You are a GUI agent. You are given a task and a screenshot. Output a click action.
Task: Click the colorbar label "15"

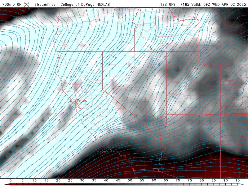click(46, 180)
